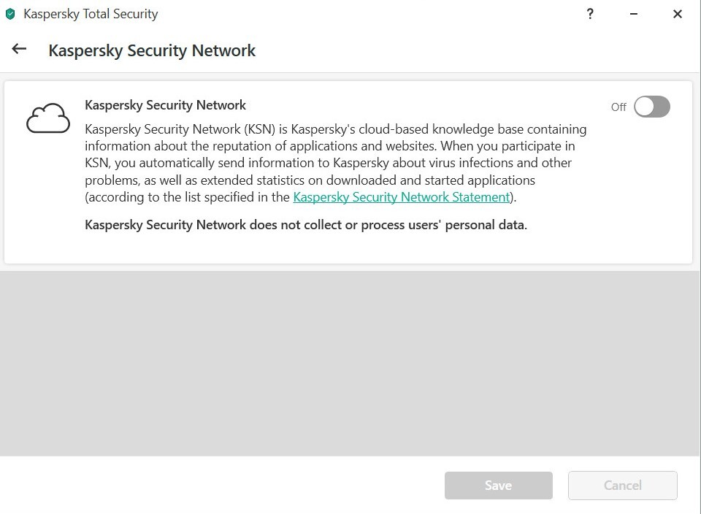701x514 pixels.
Task: Click the Off label beside the switch
Action: pyautogui.click(x=618, y=107)
